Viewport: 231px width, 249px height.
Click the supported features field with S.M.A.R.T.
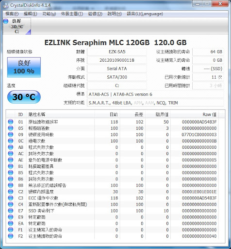[x=155, y=103]
